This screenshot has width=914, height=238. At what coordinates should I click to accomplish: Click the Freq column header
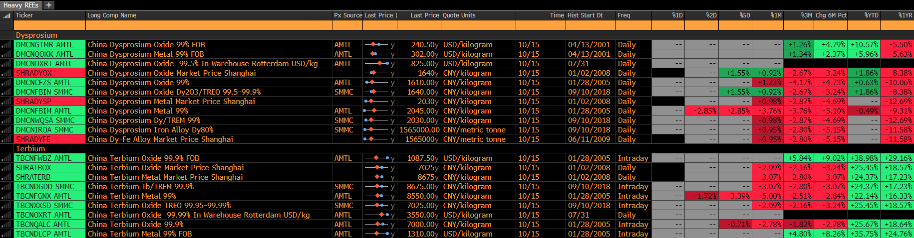point(633,15)
